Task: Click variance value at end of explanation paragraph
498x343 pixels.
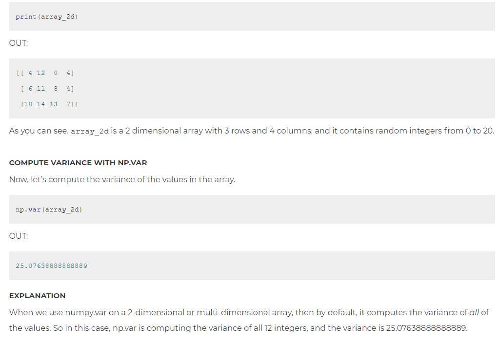Action: pos(426,328)
